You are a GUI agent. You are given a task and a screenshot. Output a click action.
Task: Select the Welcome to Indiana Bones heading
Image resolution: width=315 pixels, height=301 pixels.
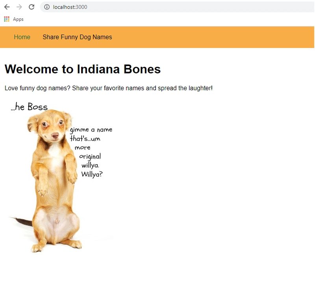point(83,69)
